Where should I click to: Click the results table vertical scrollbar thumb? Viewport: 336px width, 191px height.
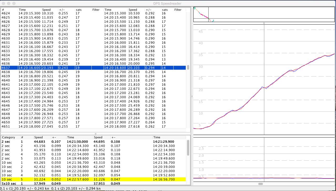[188, 148]
